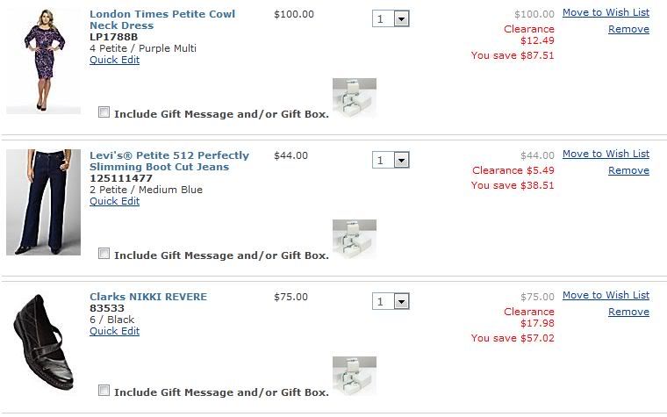
Task: Open Levi's Petite 512 jeans product link
Action: pos(169,162)
